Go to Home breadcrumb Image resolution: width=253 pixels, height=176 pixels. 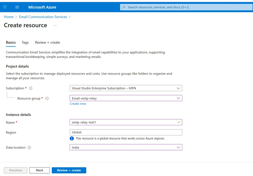coord(9,17)
